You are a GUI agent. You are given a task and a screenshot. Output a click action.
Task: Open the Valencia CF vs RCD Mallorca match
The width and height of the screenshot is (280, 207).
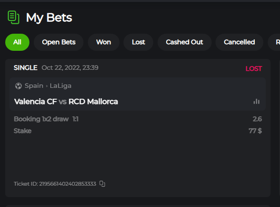pyautogui.click(x=66, y=102)
